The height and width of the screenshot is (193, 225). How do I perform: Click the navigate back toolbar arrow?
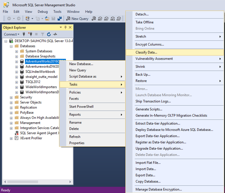pyautogui.click(x=9, y=19)
